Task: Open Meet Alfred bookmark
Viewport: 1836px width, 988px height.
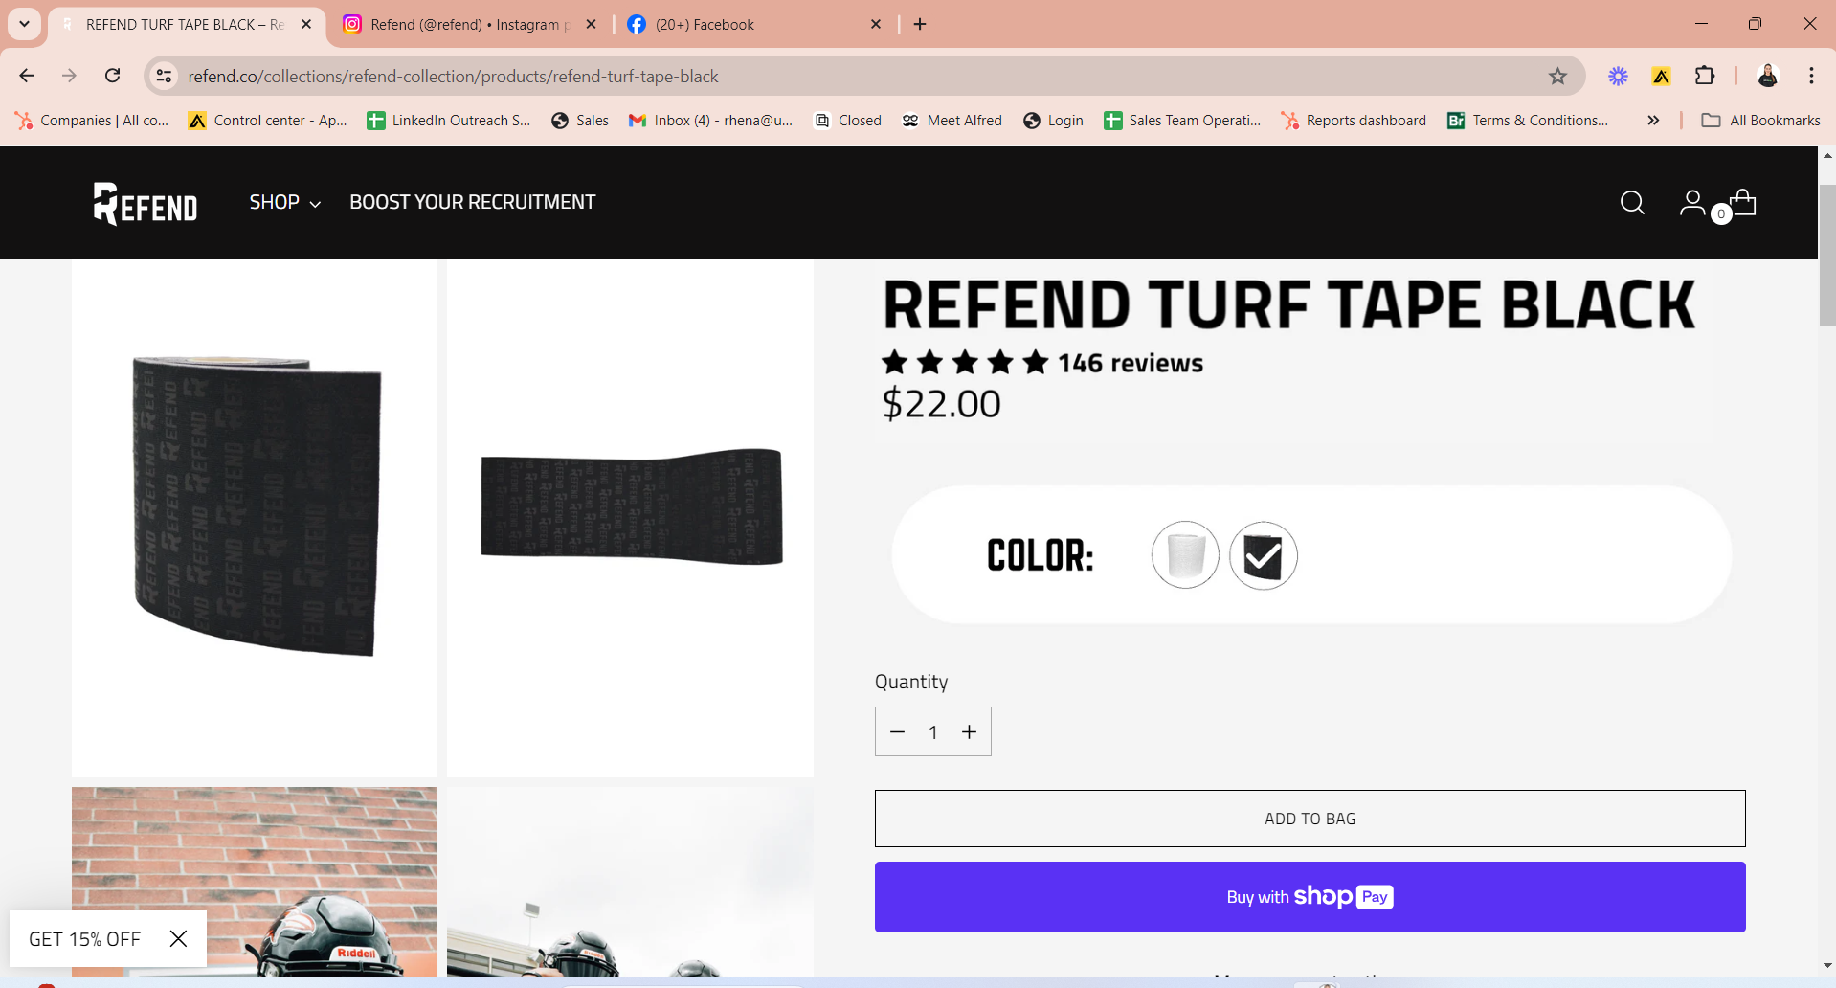Action: coord(952,121)
